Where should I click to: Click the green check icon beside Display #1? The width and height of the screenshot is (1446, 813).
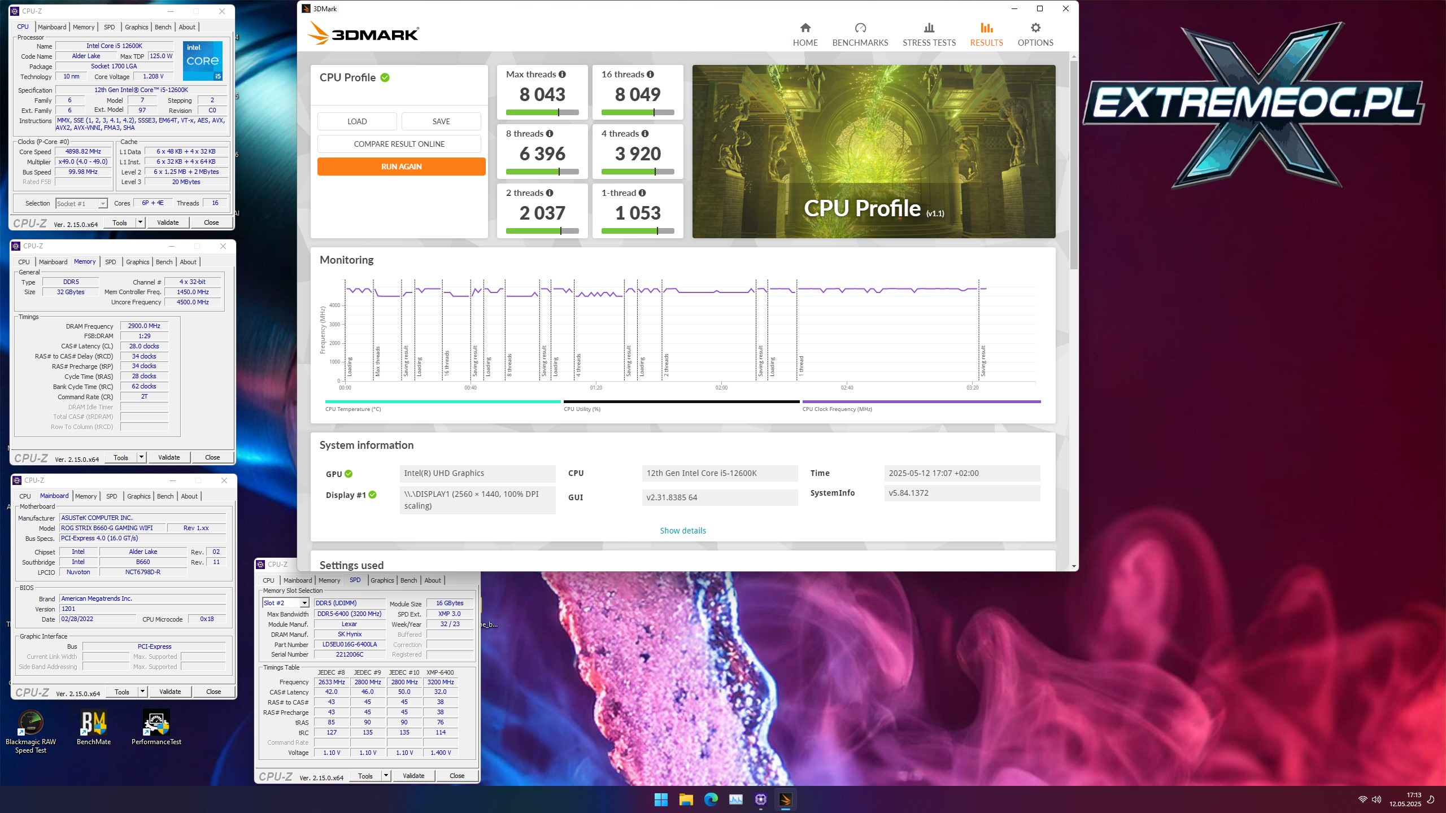(x=372, y=495)
